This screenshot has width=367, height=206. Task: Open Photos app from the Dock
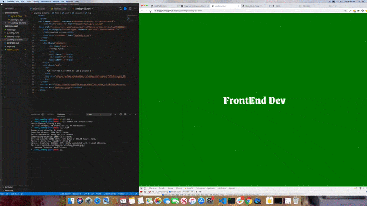(158, 201)
